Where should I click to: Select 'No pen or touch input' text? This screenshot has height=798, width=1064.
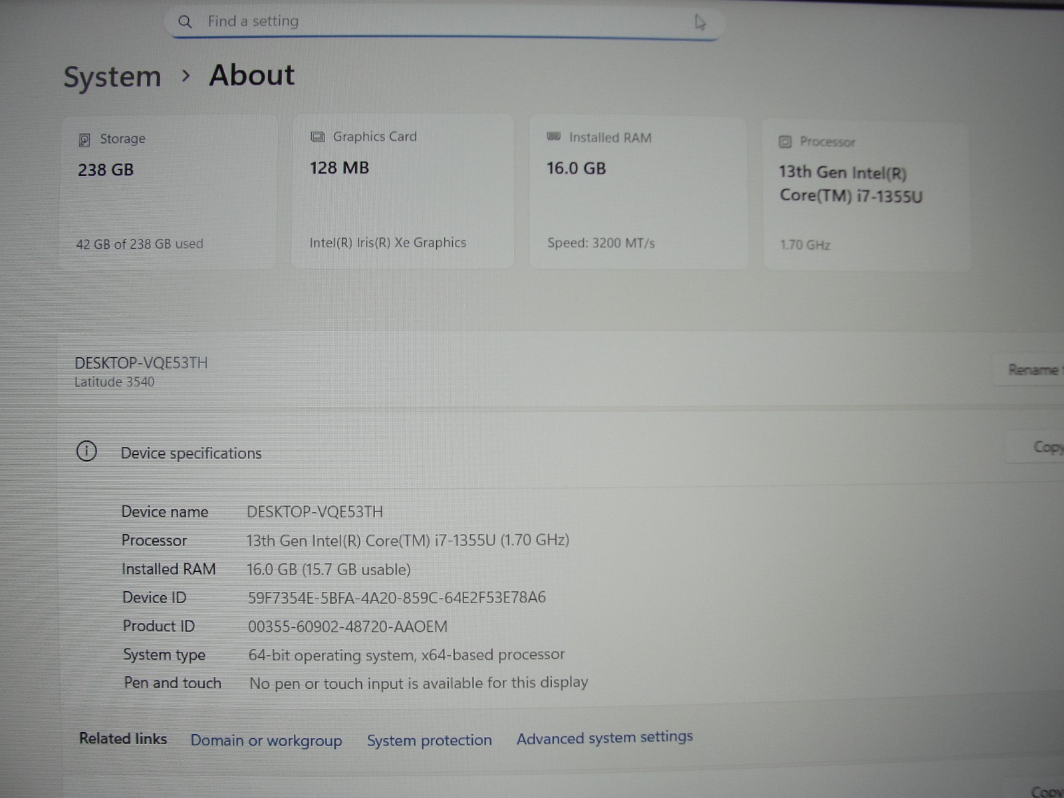pyautogui.click(x=419, y=683)
